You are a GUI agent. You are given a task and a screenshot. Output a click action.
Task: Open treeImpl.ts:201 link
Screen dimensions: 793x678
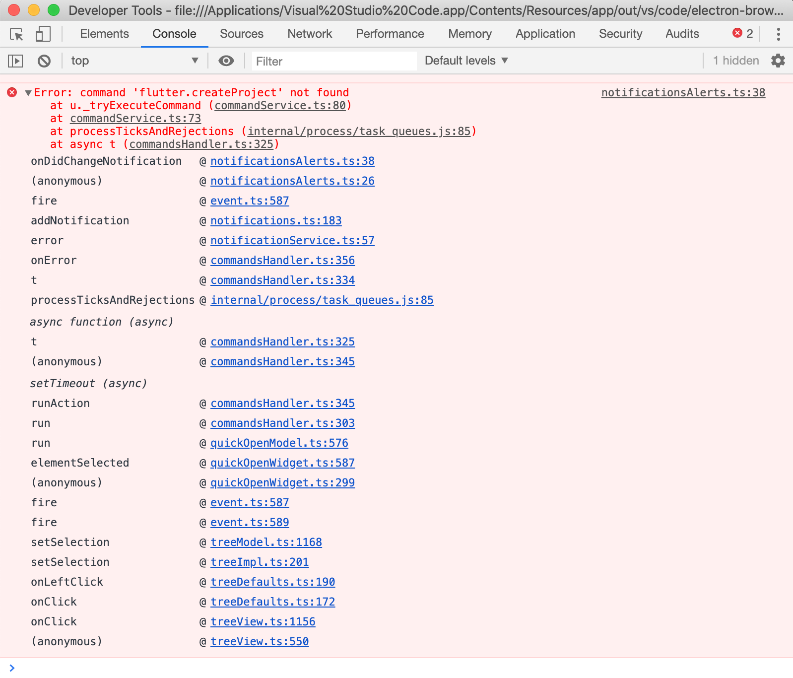pyautogui.click(x=260, y=562)
